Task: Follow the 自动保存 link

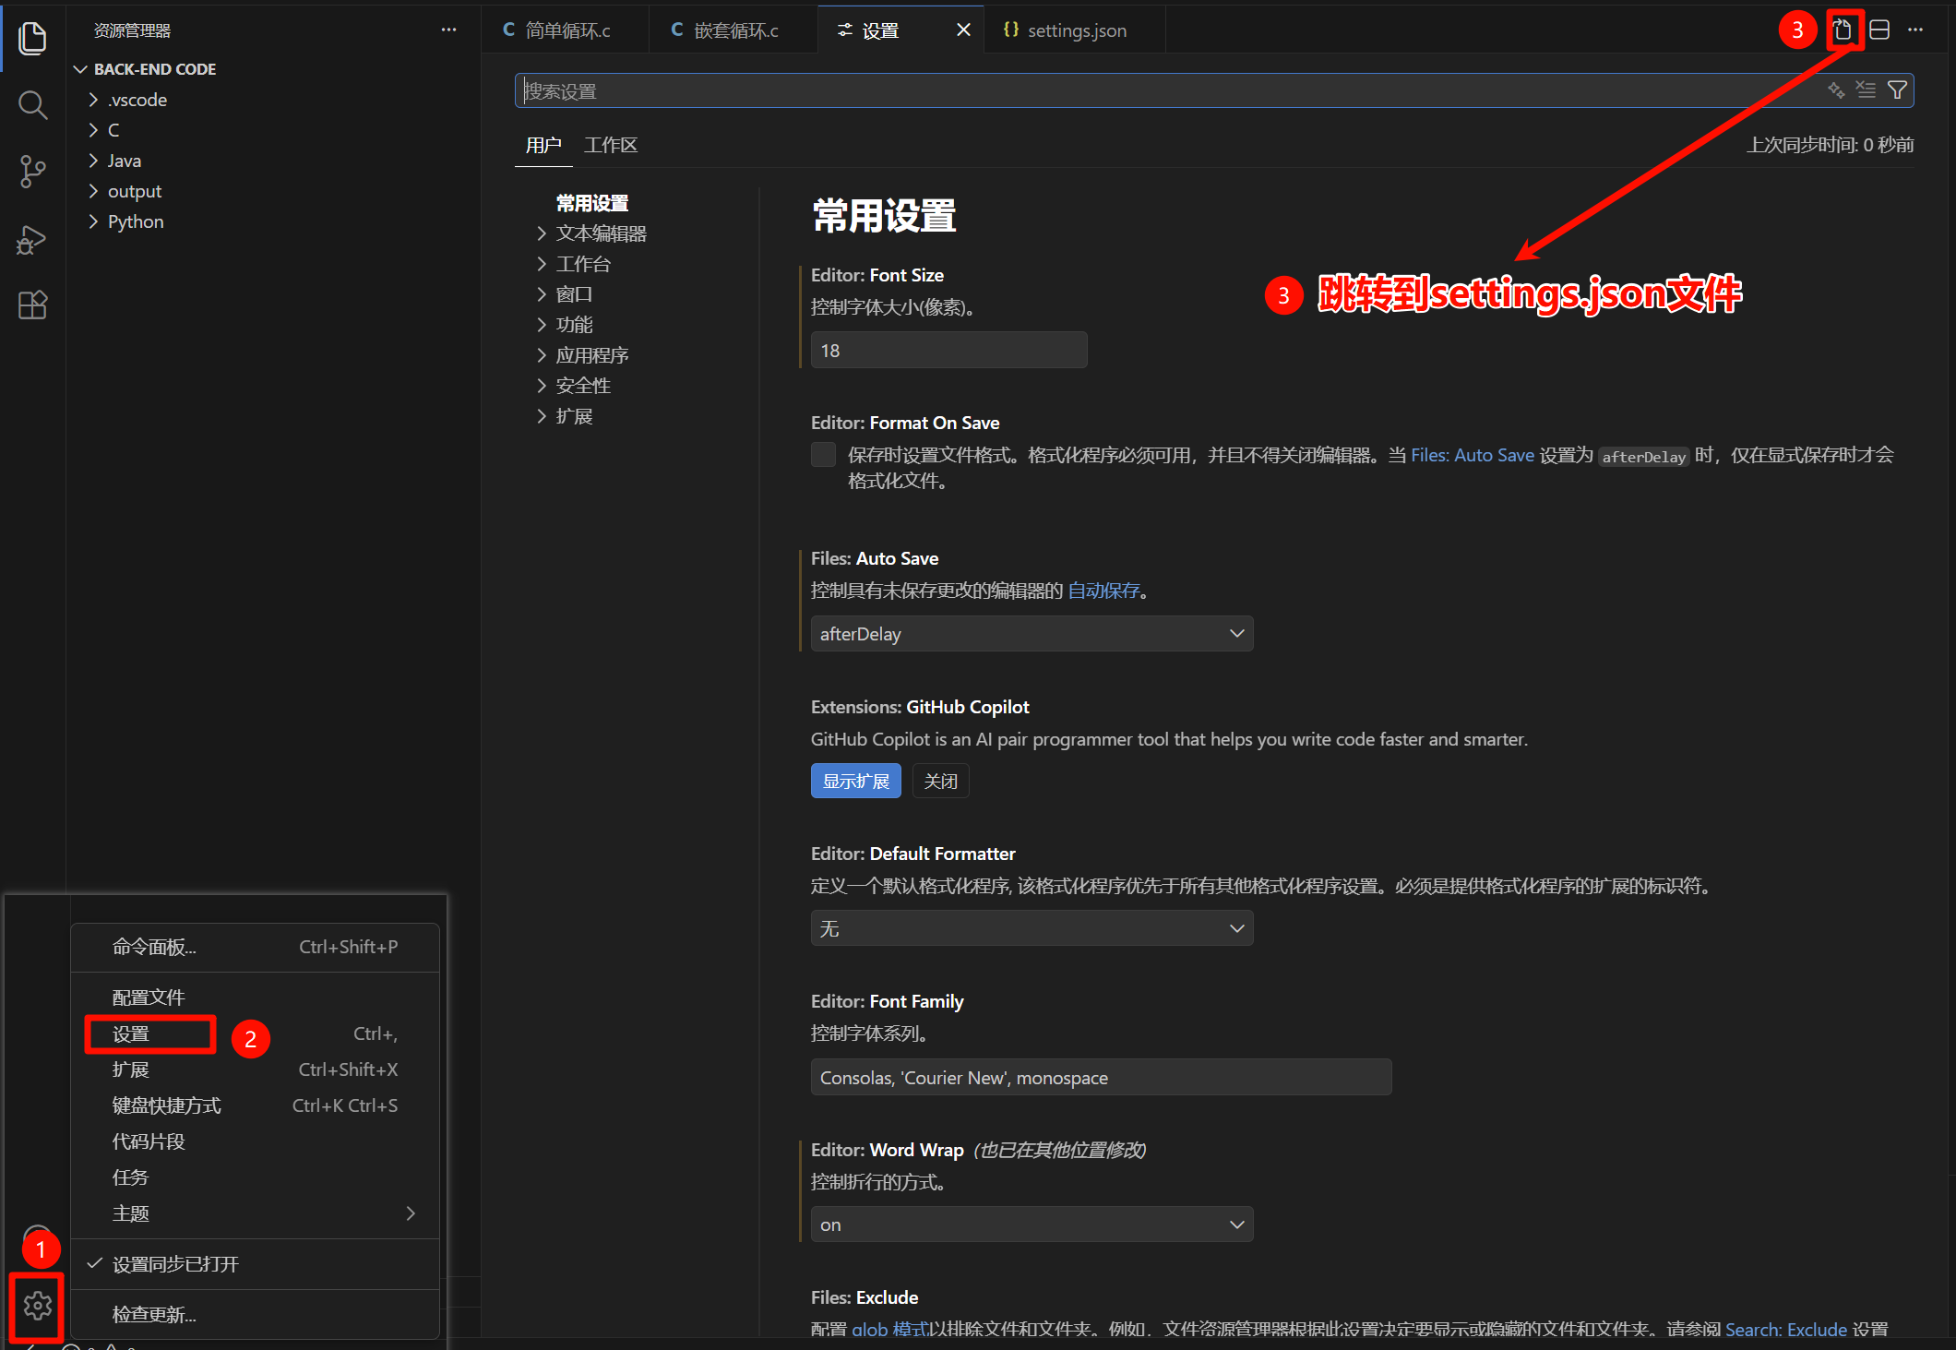Action: (x=1103, y=591)
